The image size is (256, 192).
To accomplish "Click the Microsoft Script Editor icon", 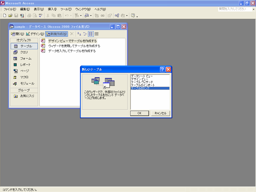I will pos(102,15).
